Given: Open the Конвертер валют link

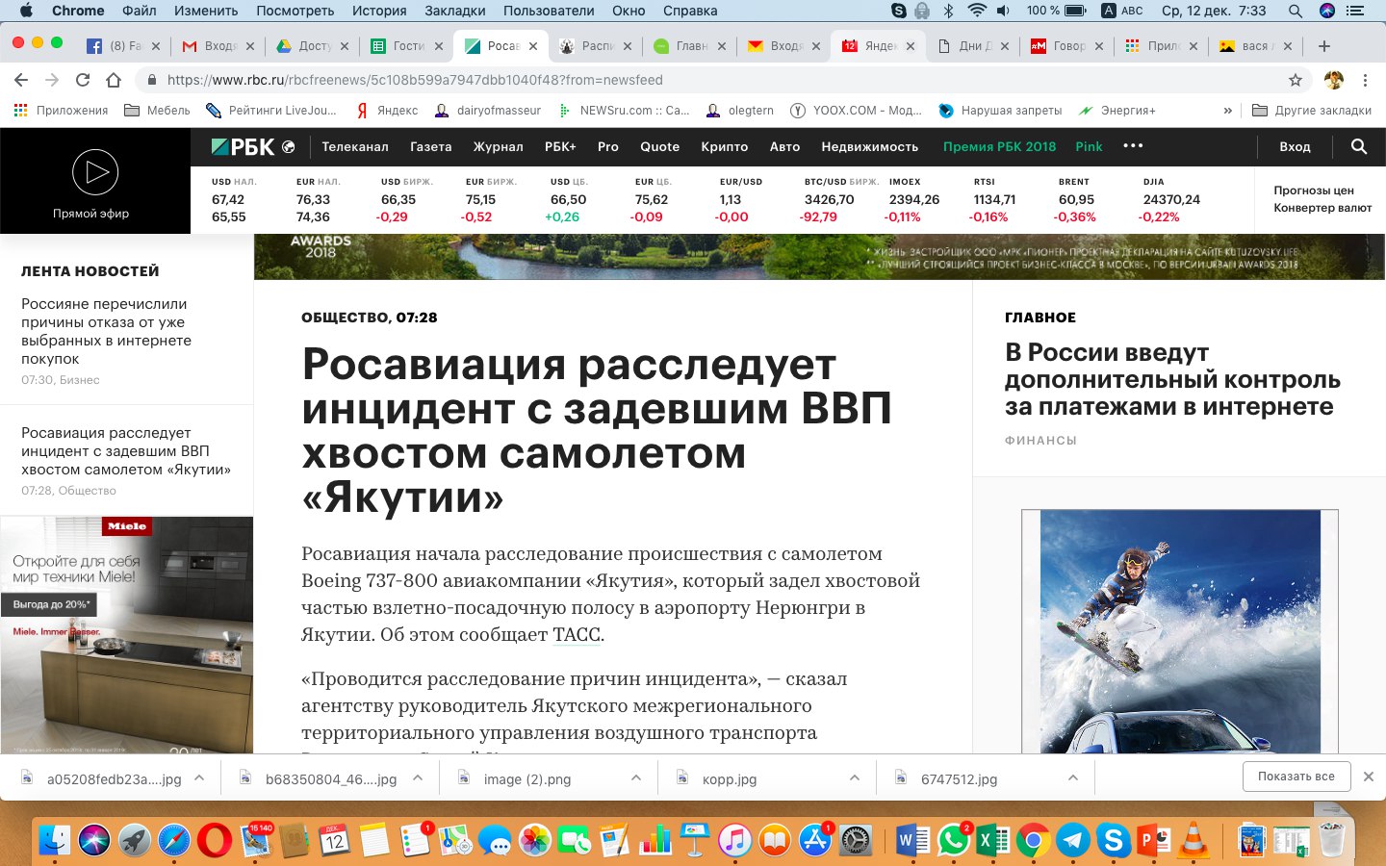Looking at the screenshot, I should click(1322, 208).
